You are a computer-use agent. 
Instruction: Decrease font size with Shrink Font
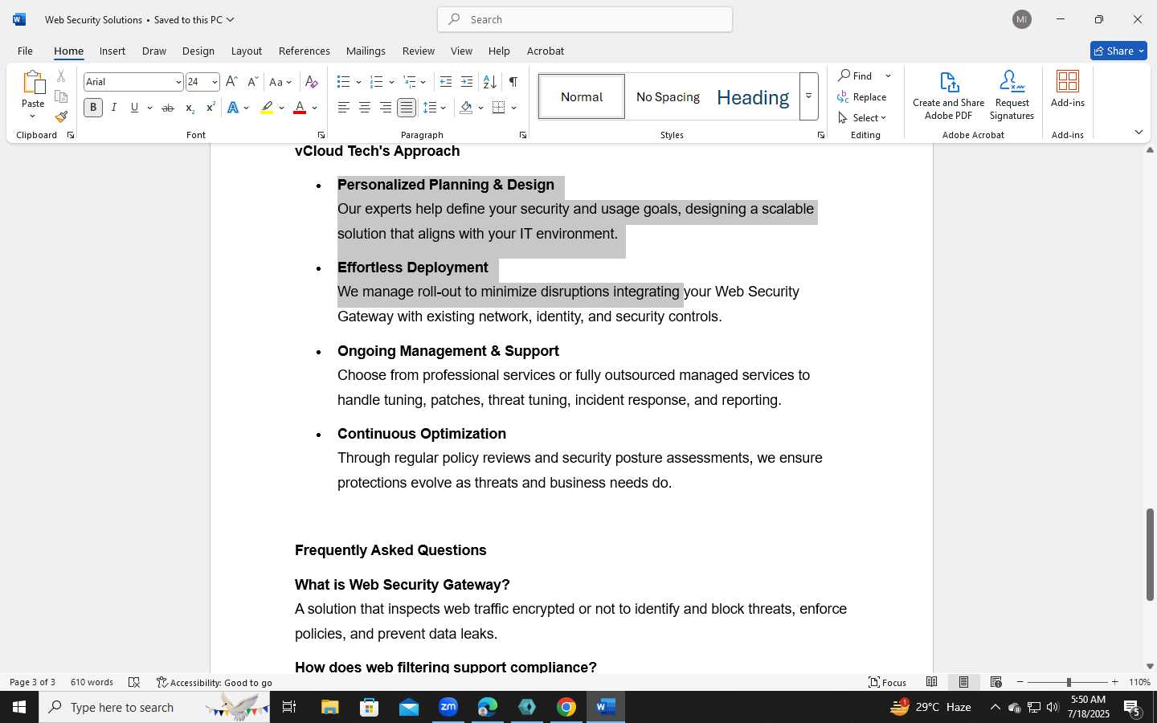(252, 82)
